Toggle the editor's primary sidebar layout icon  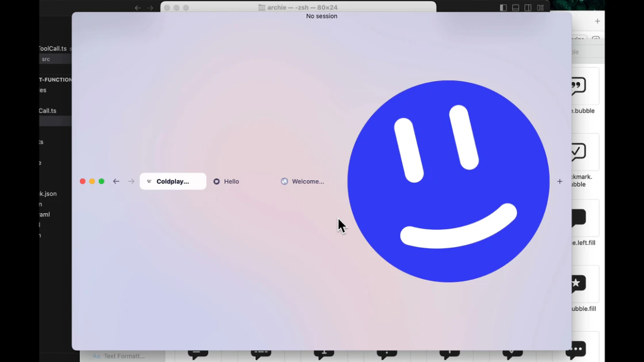503,8
